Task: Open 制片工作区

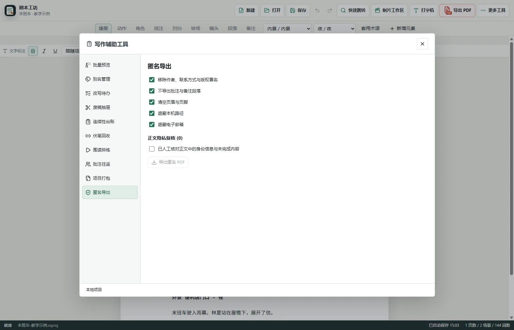Action: 390,11
